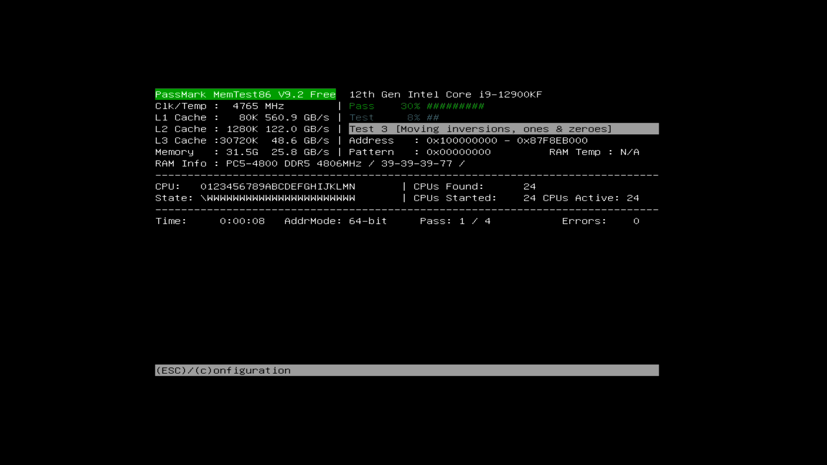Image resolution: width=827 pixels, height=465 pixels.
Task: Click the Memory 31.5G 25.8 GB/s row
Action: 242,152
